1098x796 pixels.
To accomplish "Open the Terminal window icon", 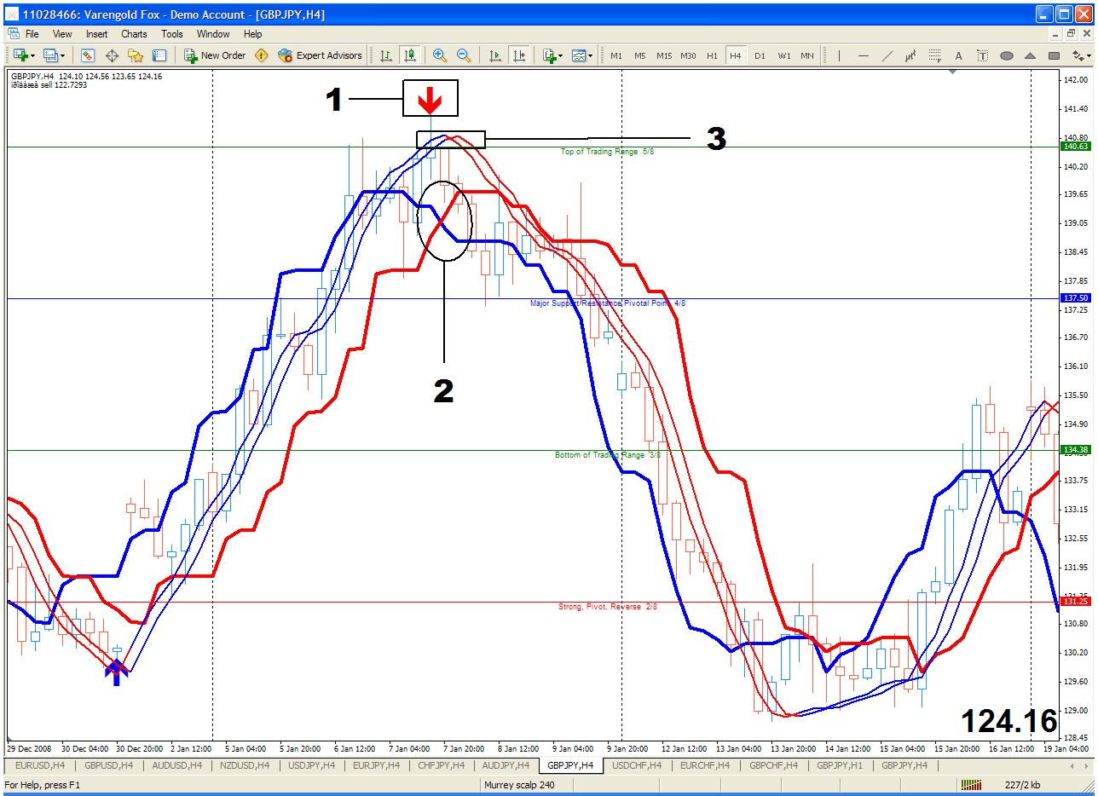I will click(x=159, y=55).
